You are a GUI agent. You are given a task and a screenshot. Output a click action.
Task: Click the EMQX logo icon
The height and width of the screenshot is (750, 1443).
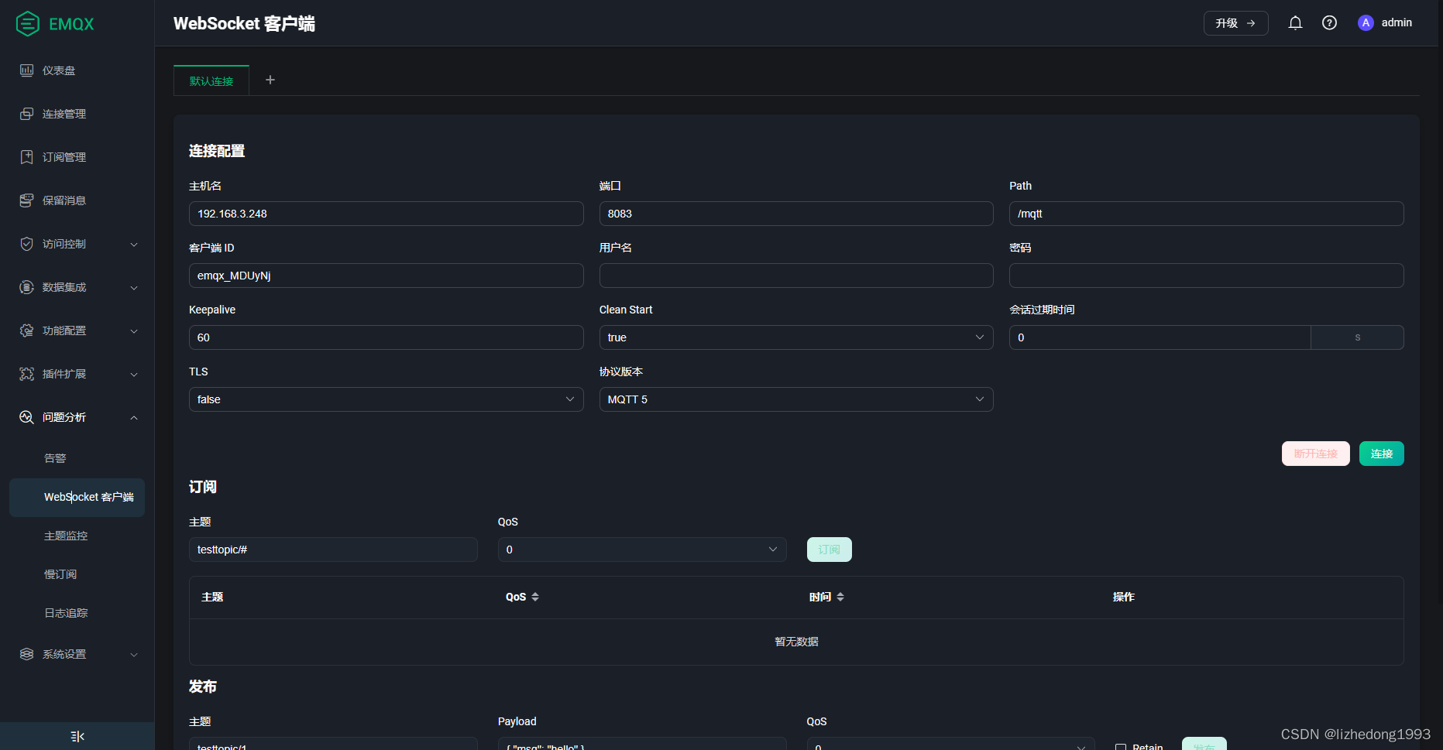(x=27, y=24)
